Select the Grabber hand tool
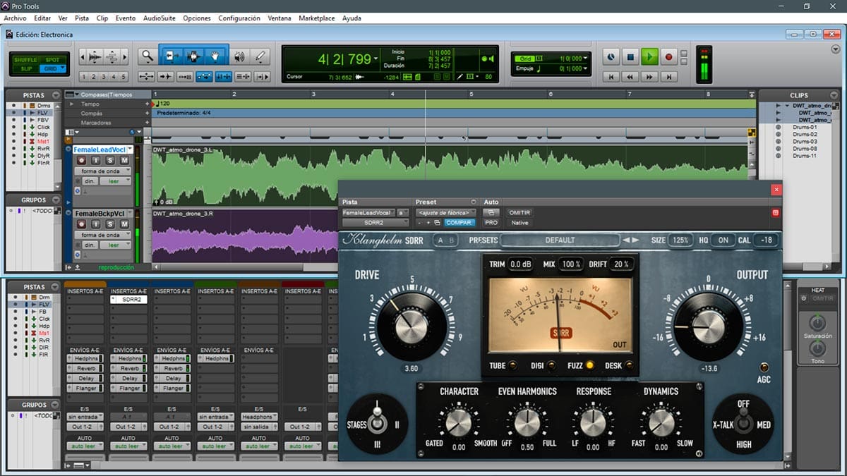This screenshot has height=476, width=847. coord(215,56)
